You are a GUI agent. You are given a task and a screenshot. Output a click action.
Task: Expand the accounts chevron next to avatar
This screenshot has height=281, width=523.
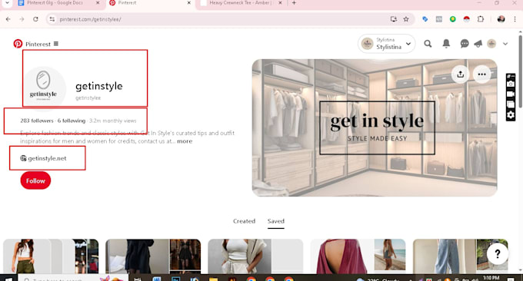(505, 44)
